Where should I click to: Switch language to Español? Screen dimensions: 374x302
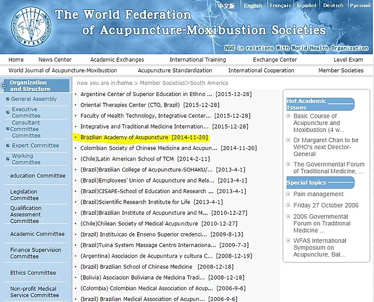click(x=306, y=6)
